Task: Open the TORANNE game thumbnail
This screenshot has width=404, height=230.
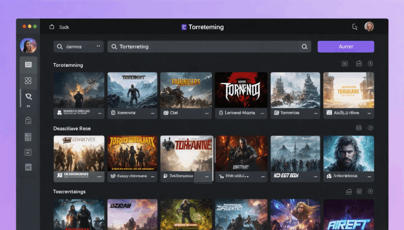Action: coord(187,153)
